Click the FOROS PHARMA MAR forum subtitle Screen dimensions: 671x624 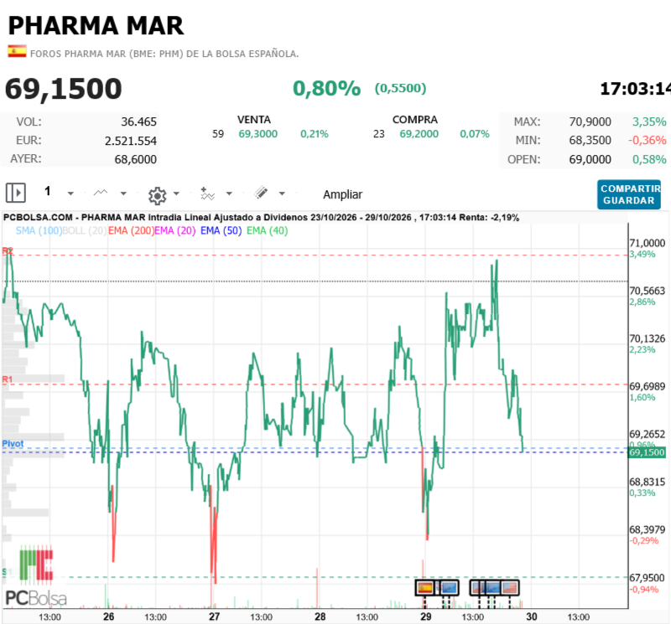(164, 54)
